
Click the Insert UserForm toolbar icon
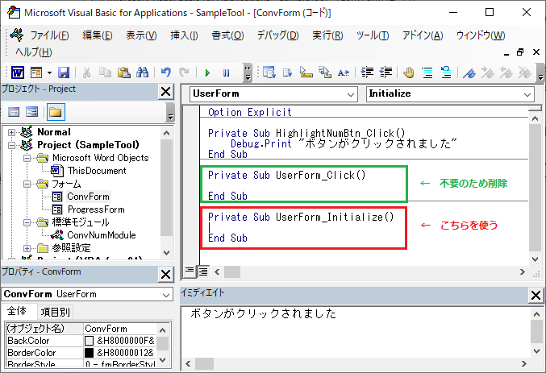click(36, 73)
